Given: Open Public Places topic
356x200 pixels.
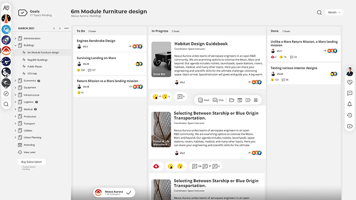Looking at the screenshot, I should coord(35,66).
